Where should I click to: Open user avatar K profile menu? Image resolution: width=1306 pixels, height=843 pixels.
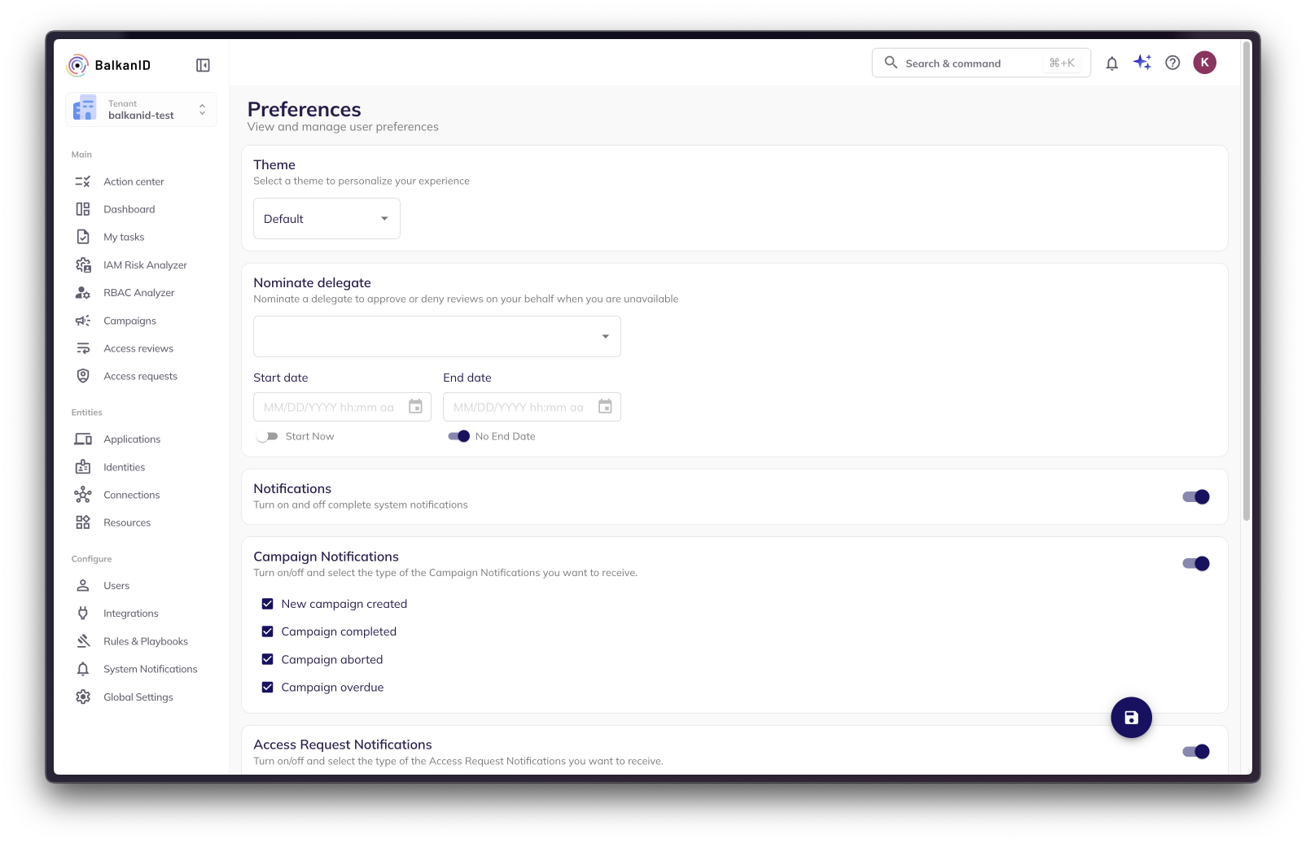point(1204,63)
